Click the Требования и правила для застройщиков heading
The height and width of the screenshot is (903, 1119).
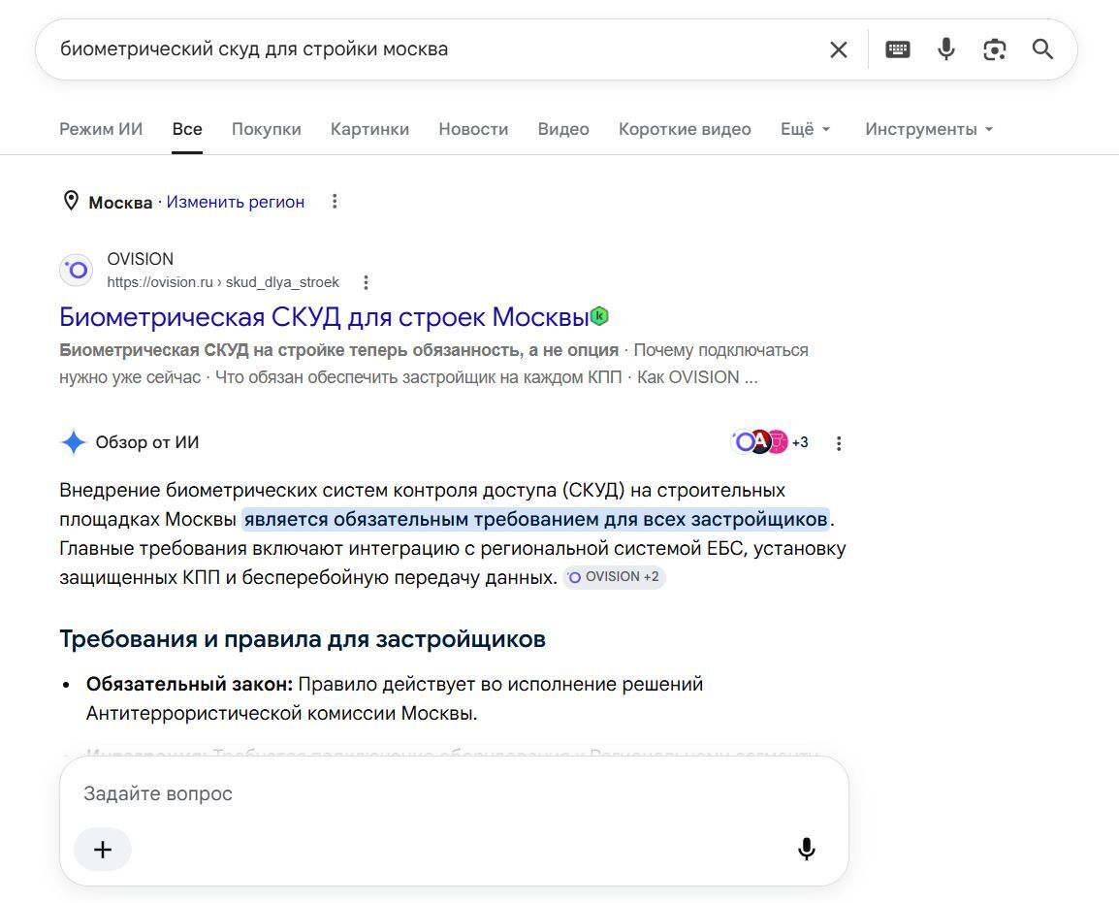[x=303, y=639]
